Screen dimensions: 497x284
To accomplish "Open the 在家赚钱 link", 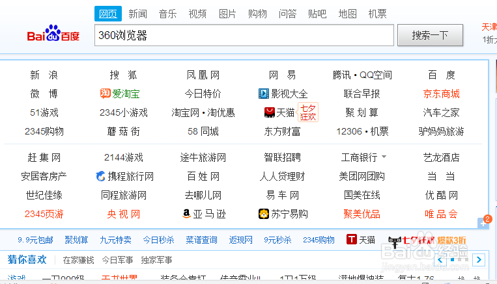I will click(78, 260).
